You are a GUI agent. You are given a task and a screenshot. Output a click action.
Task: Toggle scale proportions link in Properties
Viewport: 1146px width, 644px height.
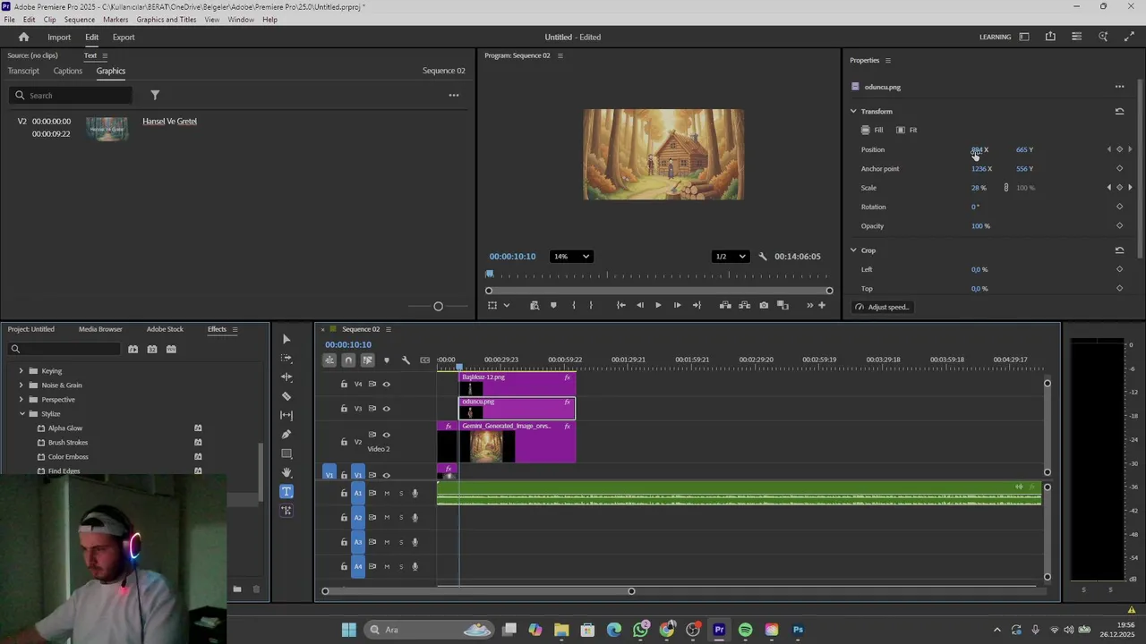click(1006, 188)
